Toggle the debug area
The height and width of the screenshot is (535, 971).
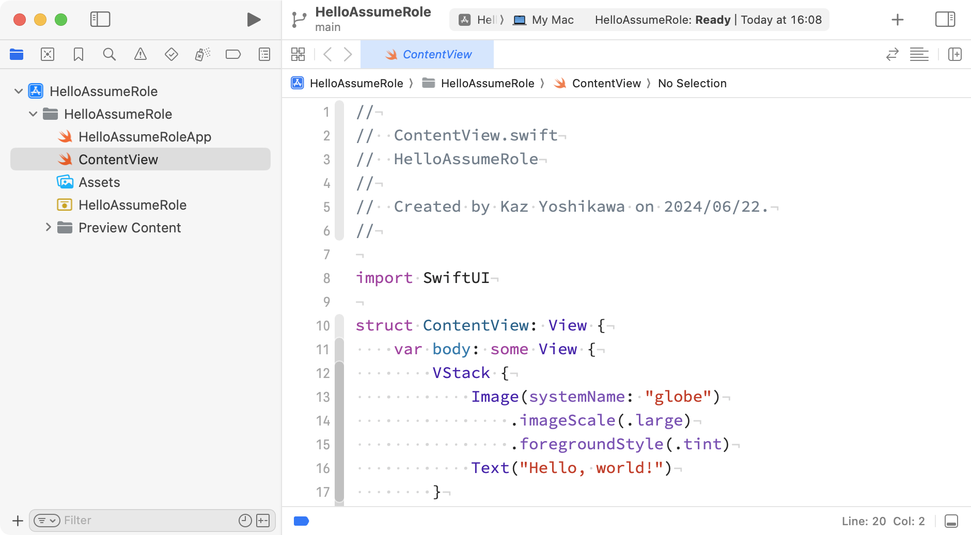coord(951,521)
